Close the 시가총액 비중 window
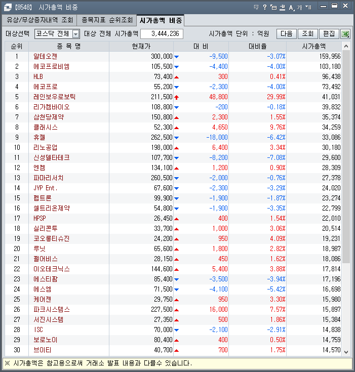The image size is (355, 372). (345, 6)
